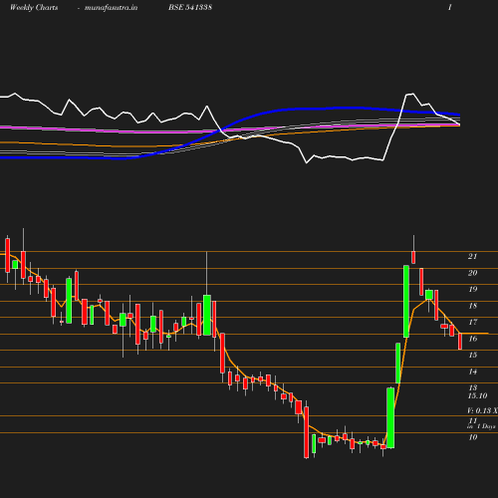Click the "Weekly Charts" title text
The width and height of the screenshot is (498, 498).
[34, 8]
